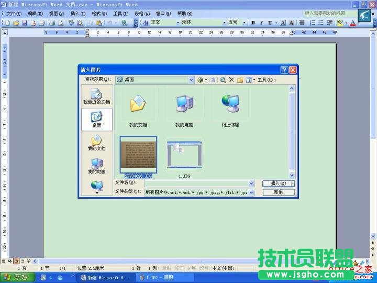This screenshot has height=283, width=377.
Task: Open the 编辑(E) menu
Action: [x=35, y=14]
